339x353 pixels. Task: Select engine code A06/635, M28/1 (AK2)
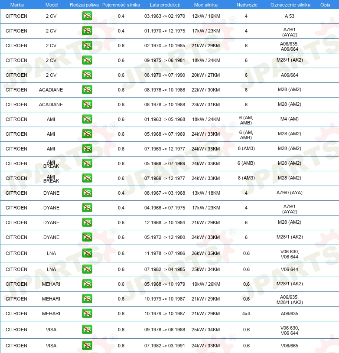[x=290, y=300]
